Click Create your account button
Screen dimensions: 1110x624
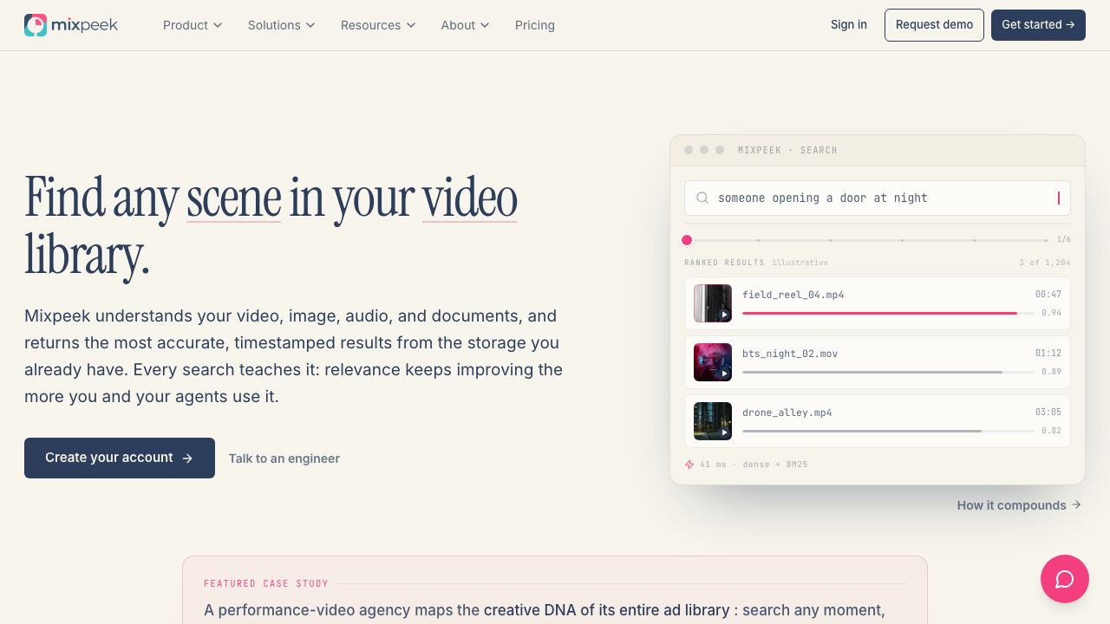pos(120,458)
